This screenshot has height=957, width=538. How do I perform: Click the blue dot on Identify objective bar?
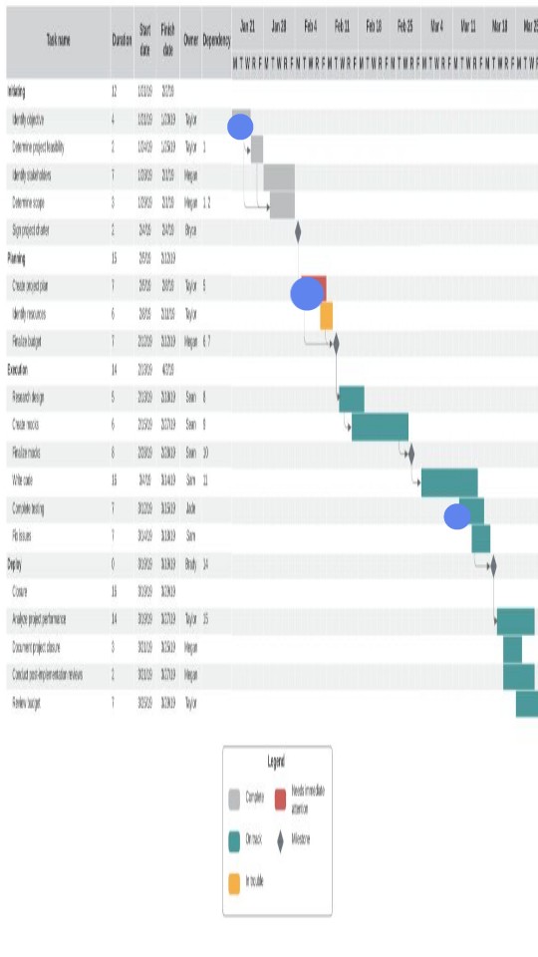(240, 127)
